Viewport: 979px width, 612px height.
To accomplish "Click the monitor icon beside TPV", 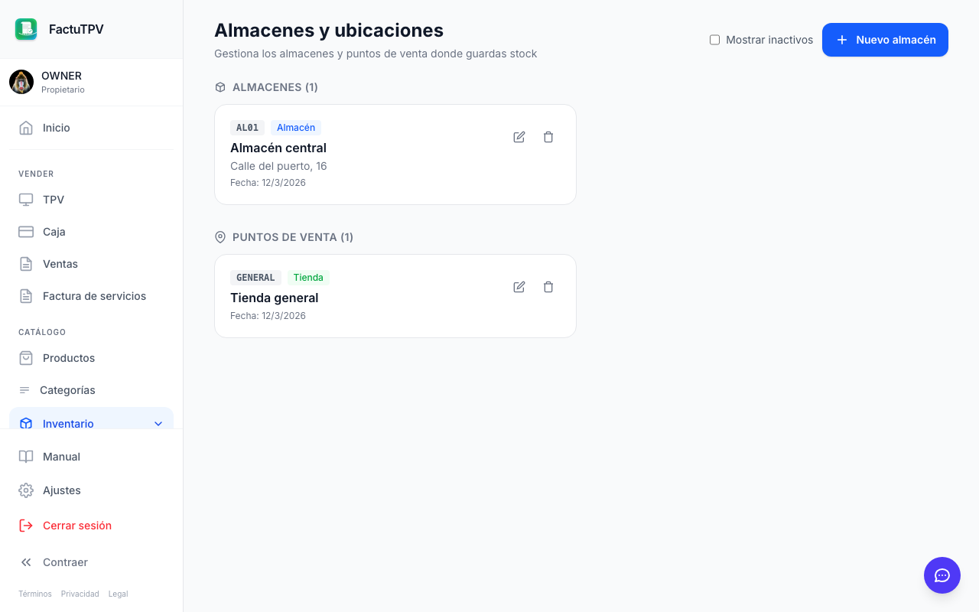I will 26,200.
